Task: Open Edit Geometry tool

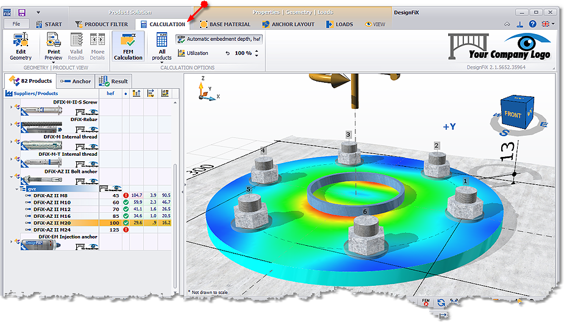Action: [21, 47]
